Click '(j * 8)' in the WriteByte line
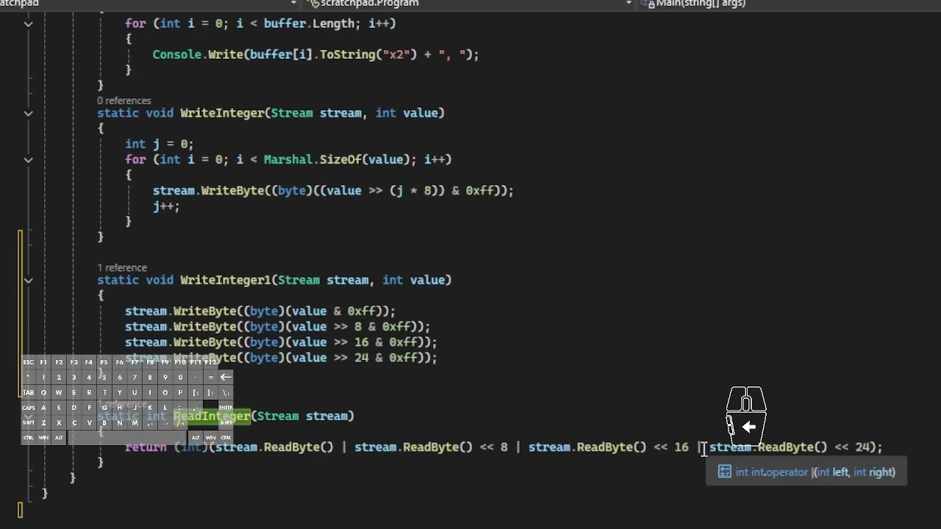This screenshot has height=529, width=941. [x=413, y=190]
